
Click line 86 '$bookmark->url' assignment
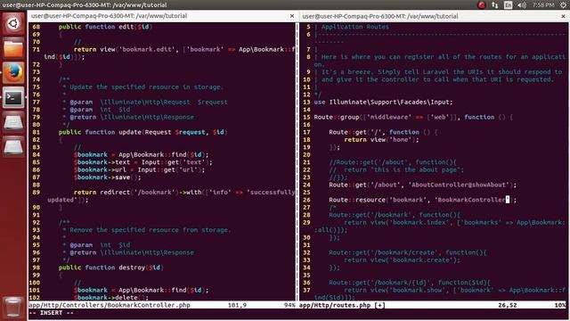point(139,170)
